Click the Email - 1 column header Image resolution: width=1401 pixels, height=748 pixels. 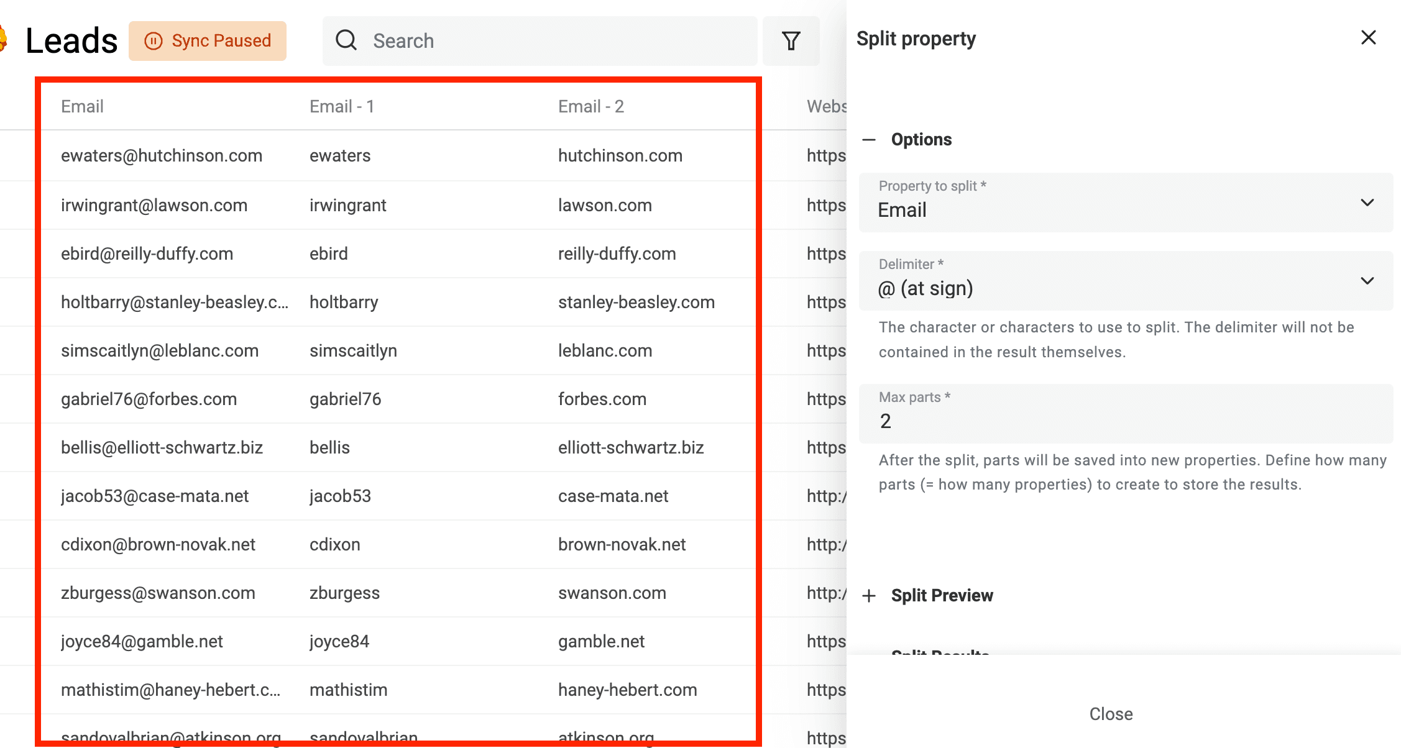click(x=342, y=107)
